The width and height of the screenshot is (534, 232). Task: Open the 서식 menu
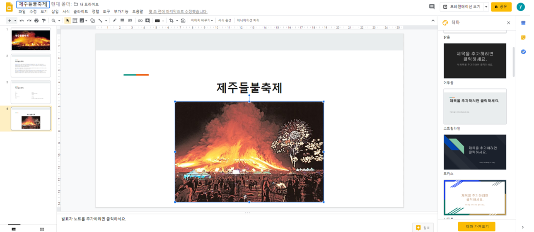(x=66, y=12)
